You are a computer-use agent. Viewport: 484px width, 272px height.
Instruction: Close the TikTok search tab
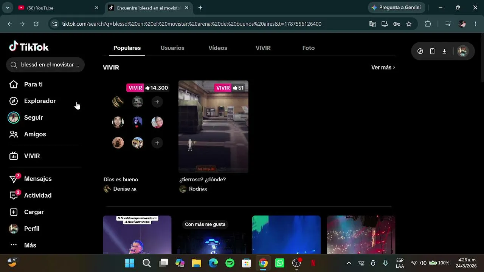(x=188, y=8)
